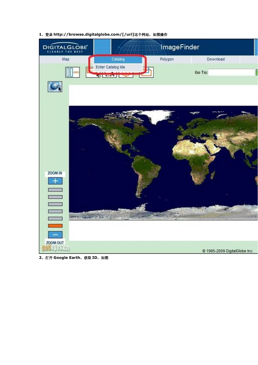This screenshot has height=365, width=258.
Task: Click the ZOOM IN label
Action: (55, 173)
